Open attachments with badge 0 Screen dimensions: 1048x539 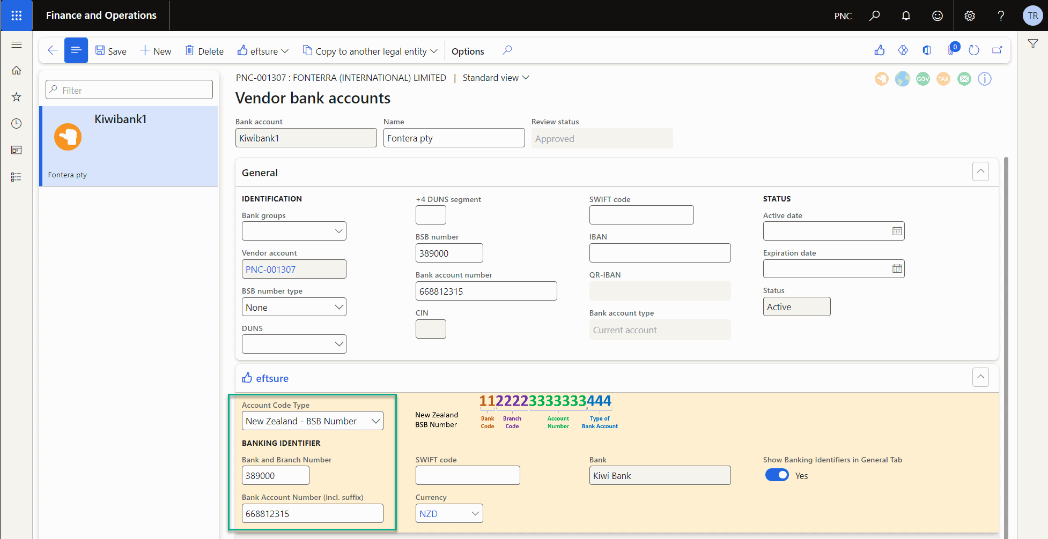coord(952,49)
